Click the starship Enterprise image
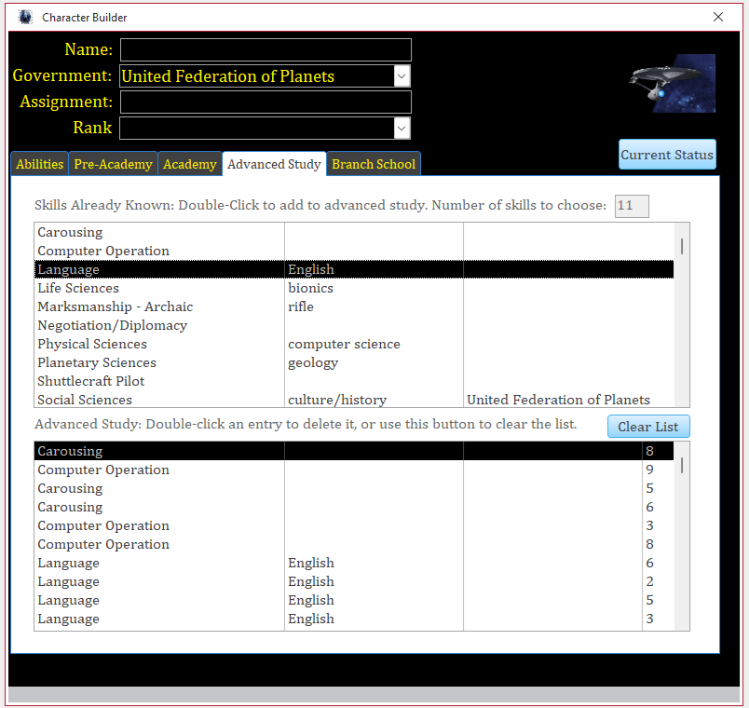 click(x=672, y=83)
